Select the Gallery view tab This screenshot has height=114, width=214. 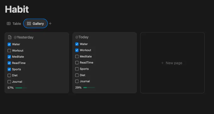pos(36,24)
